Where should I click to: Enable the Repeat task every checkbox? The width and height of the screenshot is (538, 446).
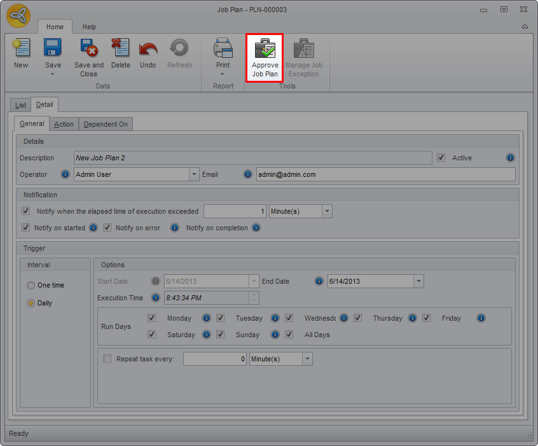tap(107, 359)
